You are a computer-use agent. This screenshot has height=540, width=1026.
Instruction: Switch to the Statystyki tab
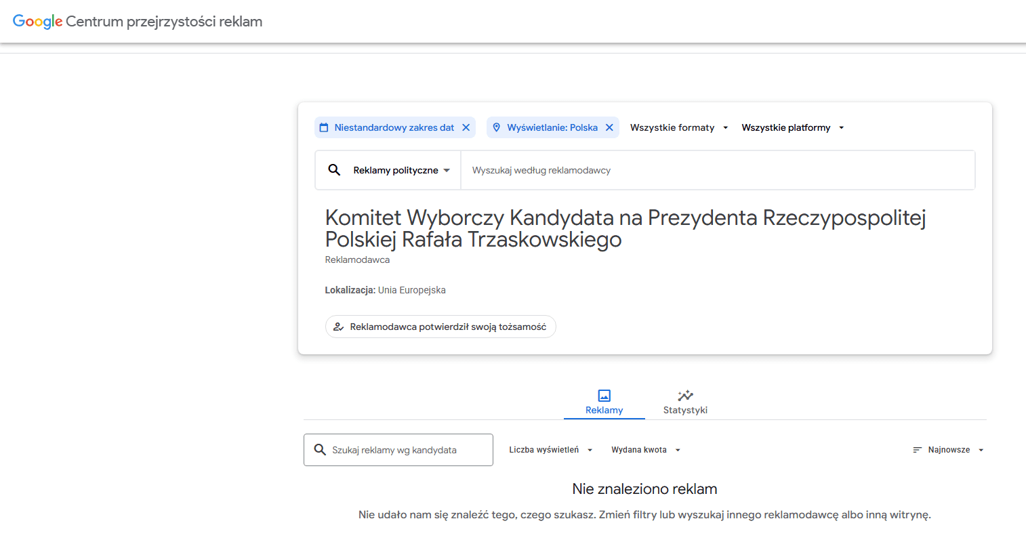[685, 402]
